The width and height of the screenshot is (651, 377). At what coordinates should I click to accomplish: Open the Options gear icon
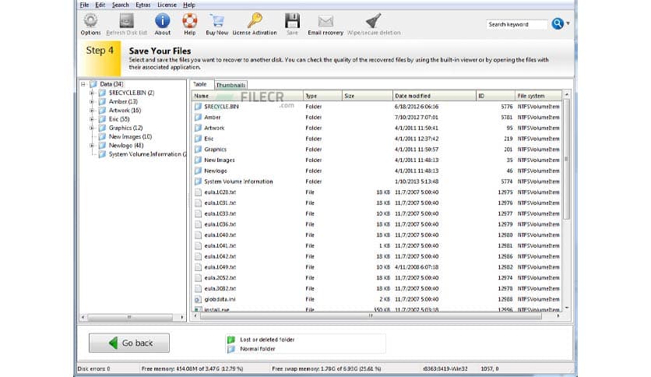pos(90,21)
